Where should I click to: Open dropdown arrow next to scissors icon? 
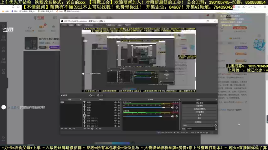(x=246, y=7)
